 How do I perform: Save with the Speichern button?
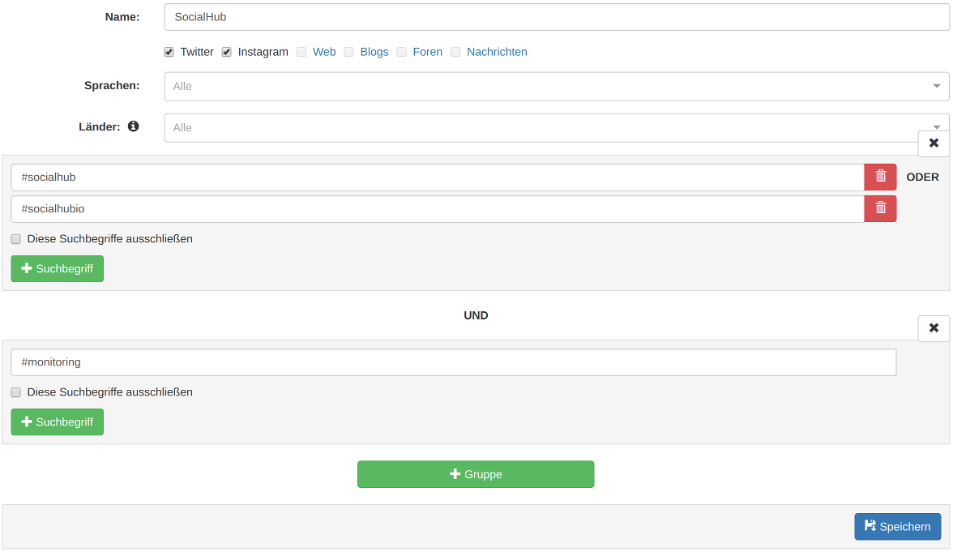[897, 526]
